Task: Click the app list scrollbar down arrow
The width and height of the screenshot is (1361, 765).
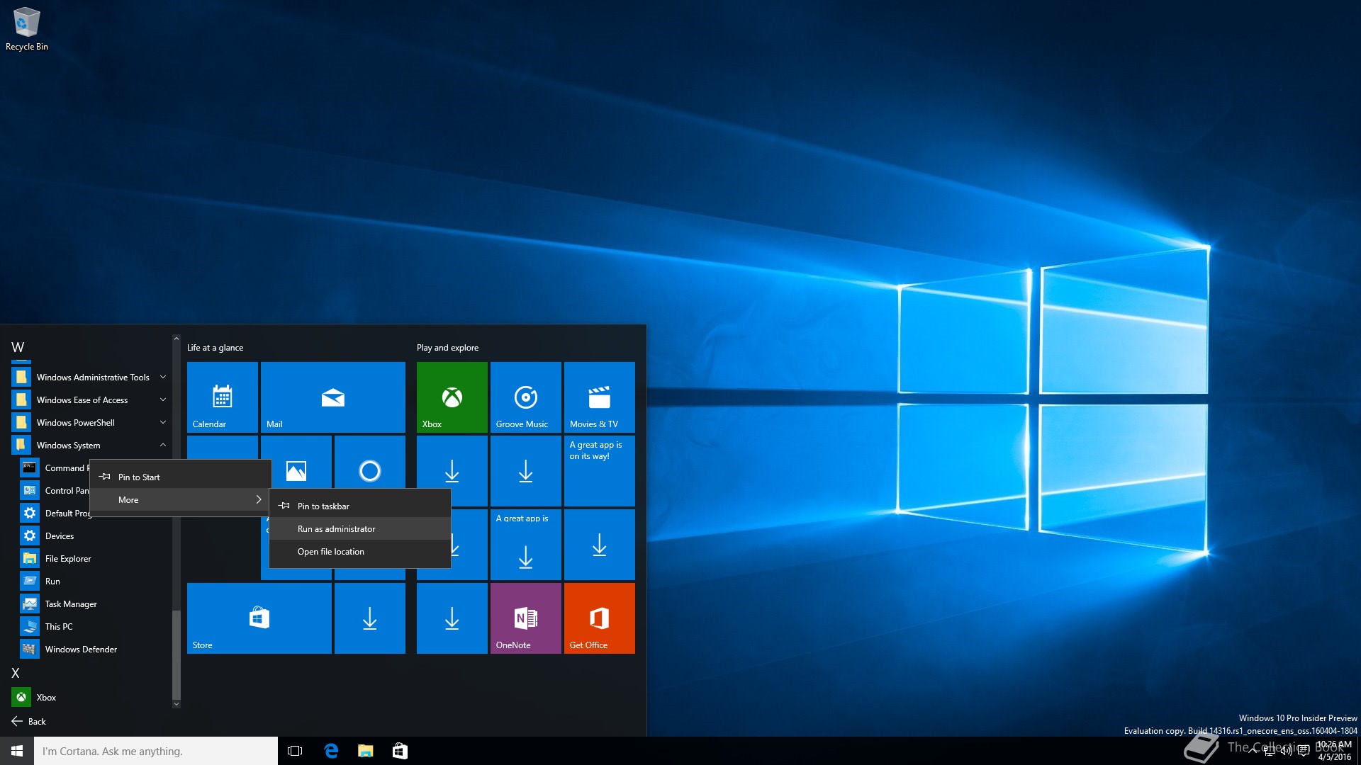Action: point(177,703)
